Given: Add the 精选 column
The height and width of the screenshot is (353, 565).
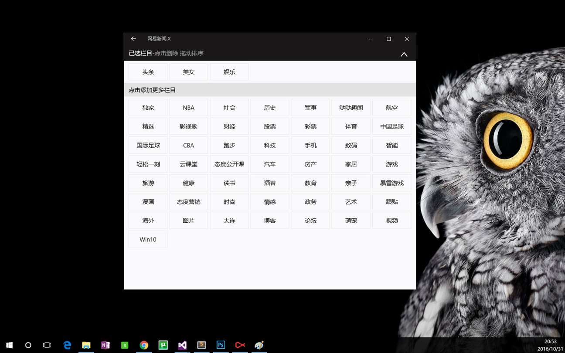Looking at the screenshot, I should [148, 126].
